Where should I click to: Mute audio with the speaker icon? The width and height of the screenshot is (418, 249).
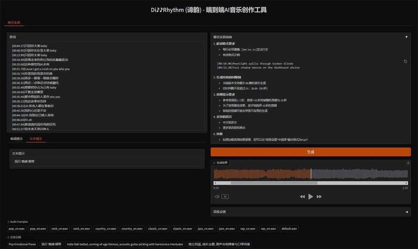217,196
